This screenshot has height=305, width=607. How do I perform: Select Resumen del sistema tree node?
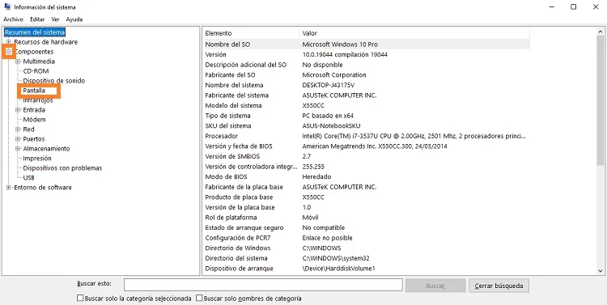click(x=35, y=32)
